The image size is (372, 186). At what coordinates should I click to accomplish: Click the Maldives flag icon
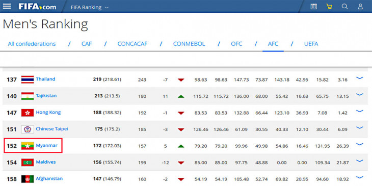click(28, 162)
